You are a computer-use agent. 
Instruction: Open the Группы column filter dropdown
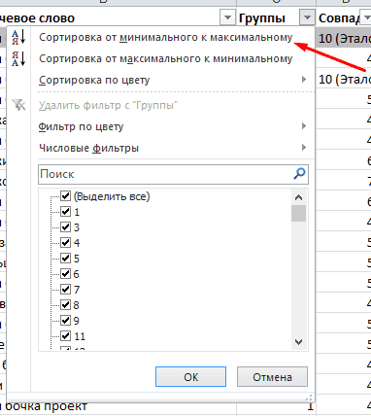[307, 17]
